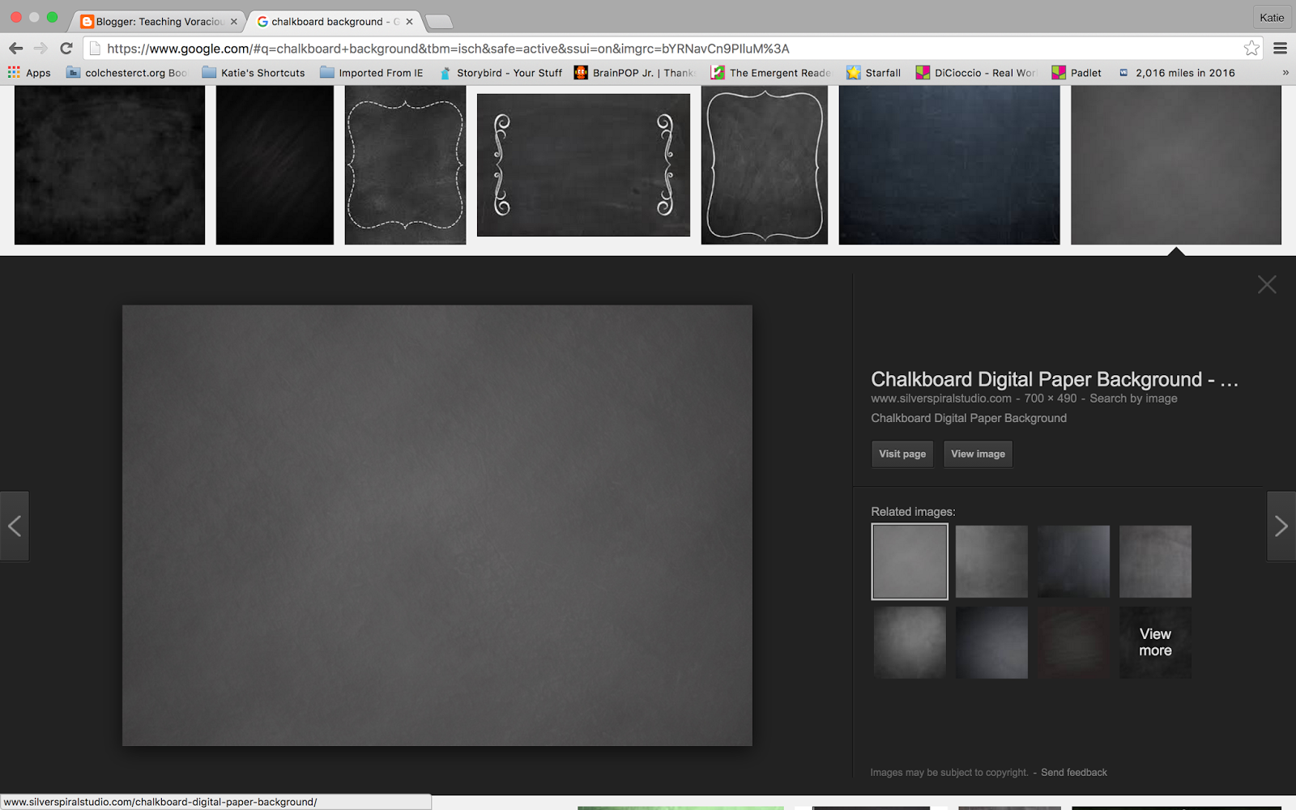Select the first related image thumbnail
This screenshot has width=1296, height=810.
(909, 561)
